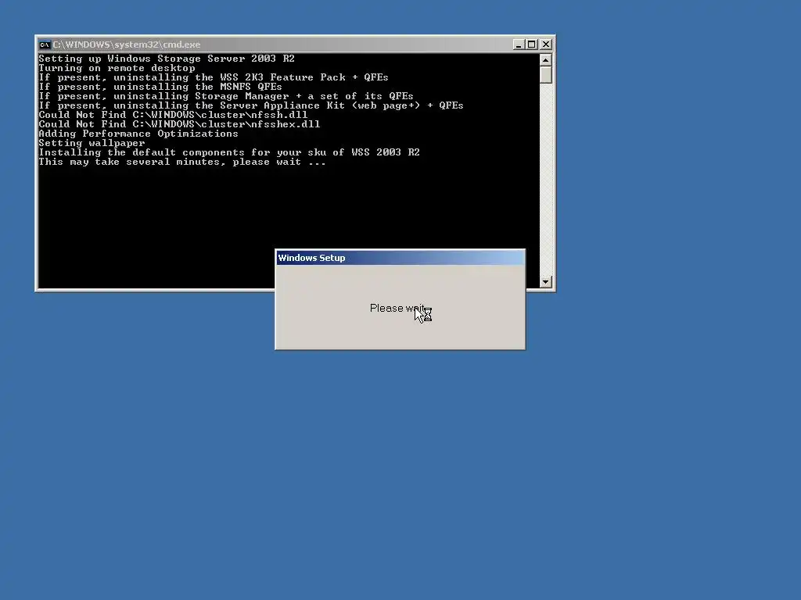Click the cmd.exe title bar text
Viewport: 801px width, 600px height.
click(127, 45)
